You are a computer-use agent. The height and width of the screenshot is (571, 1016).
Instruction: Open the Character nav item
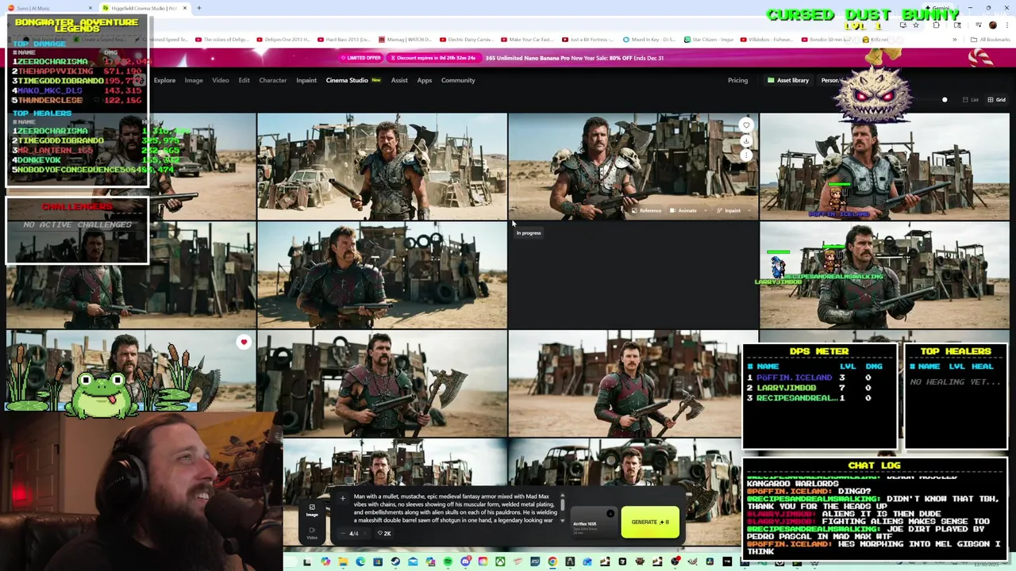point(273,80)
